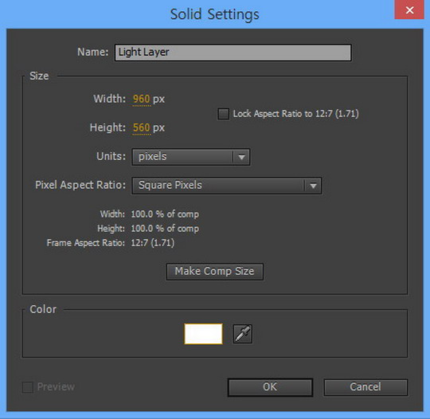Image resolution: width=430 pixels, height=419 pixels.
Task: Pick a color with the eyedropper tool
Action: click(242, 334)
